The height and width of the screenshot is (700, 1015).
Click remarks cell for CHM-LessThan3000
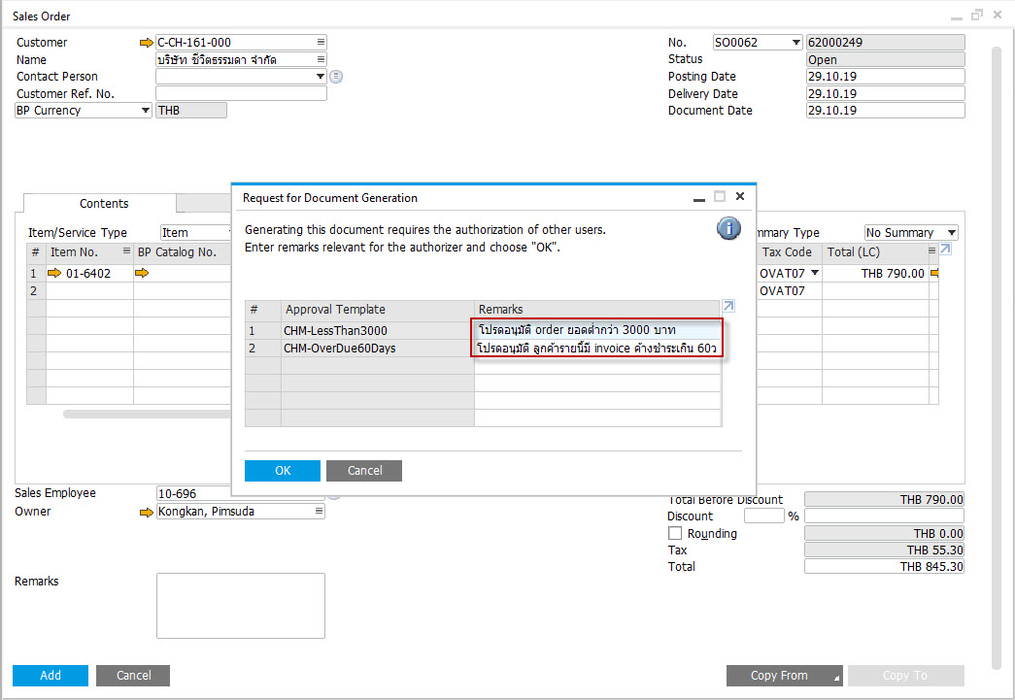(596, 330)
